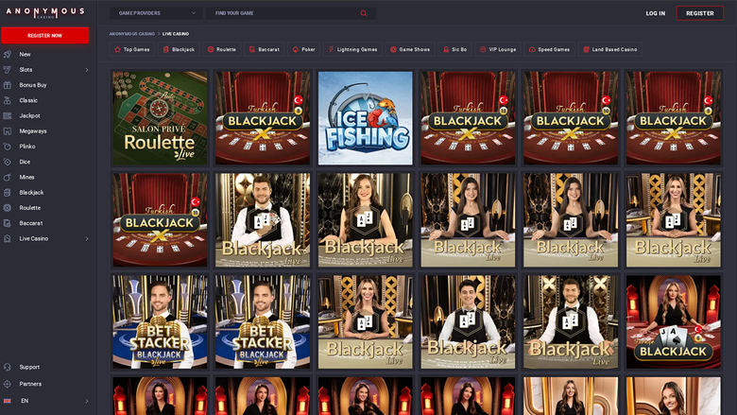Screen dimensions: 737x415
Task: Click the Dice sidebar icon
Action: point(7,162)
